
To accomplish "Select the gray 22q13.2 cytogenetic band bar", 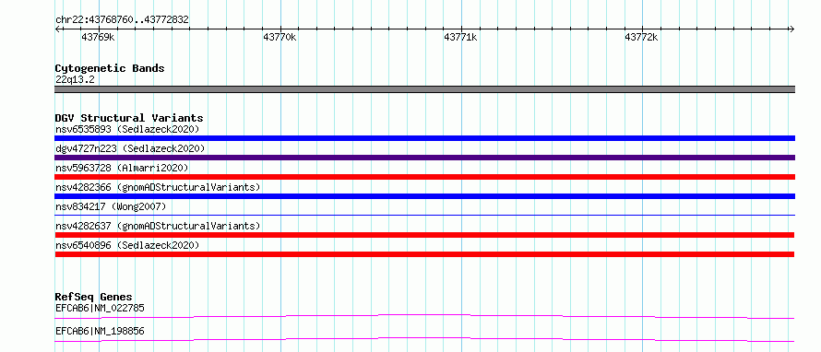I will coord(424,89).
